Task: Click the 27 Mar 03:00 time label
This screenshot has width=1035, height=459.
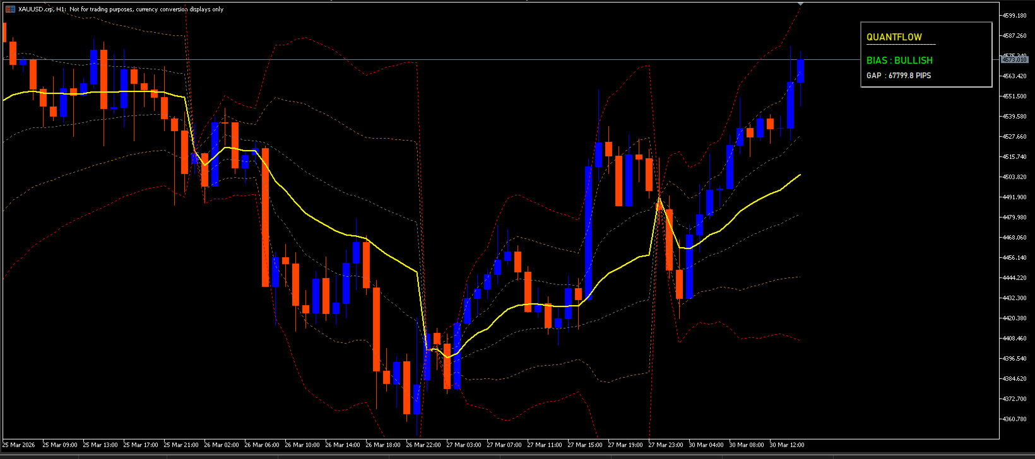Action: 464,445
